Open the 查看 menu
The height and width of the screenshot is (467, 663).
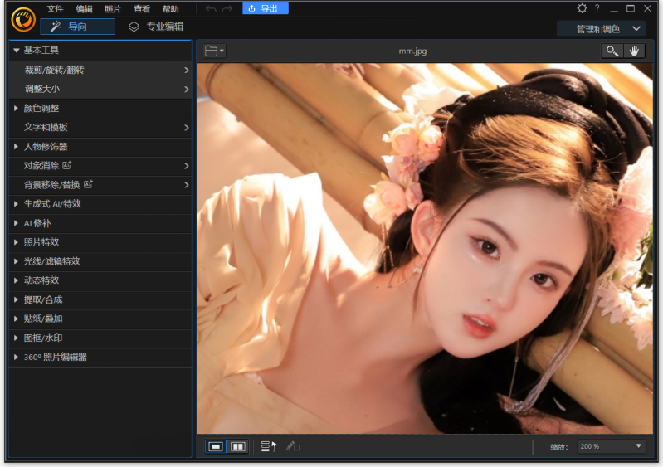coord(142,9)
